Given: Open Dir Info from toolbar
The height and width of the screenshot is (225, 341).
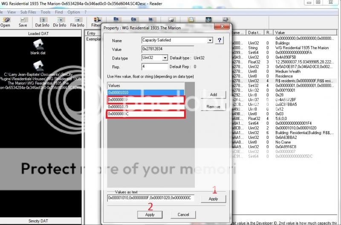Looking at the screenshot, I should 59,22.
